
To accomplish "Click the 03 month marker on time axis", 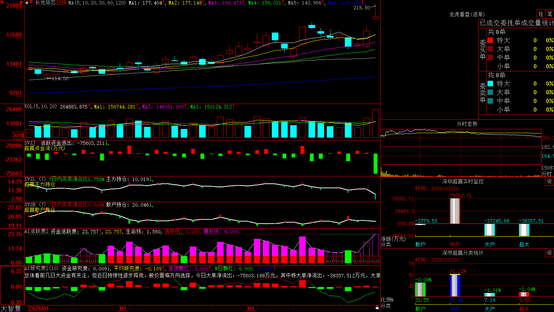I will [x=251, y=309].
